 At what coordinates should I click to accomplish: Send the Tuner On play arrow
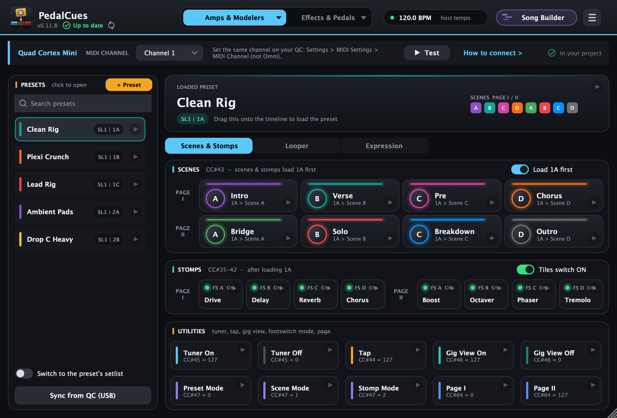click(x=243, y=350)
